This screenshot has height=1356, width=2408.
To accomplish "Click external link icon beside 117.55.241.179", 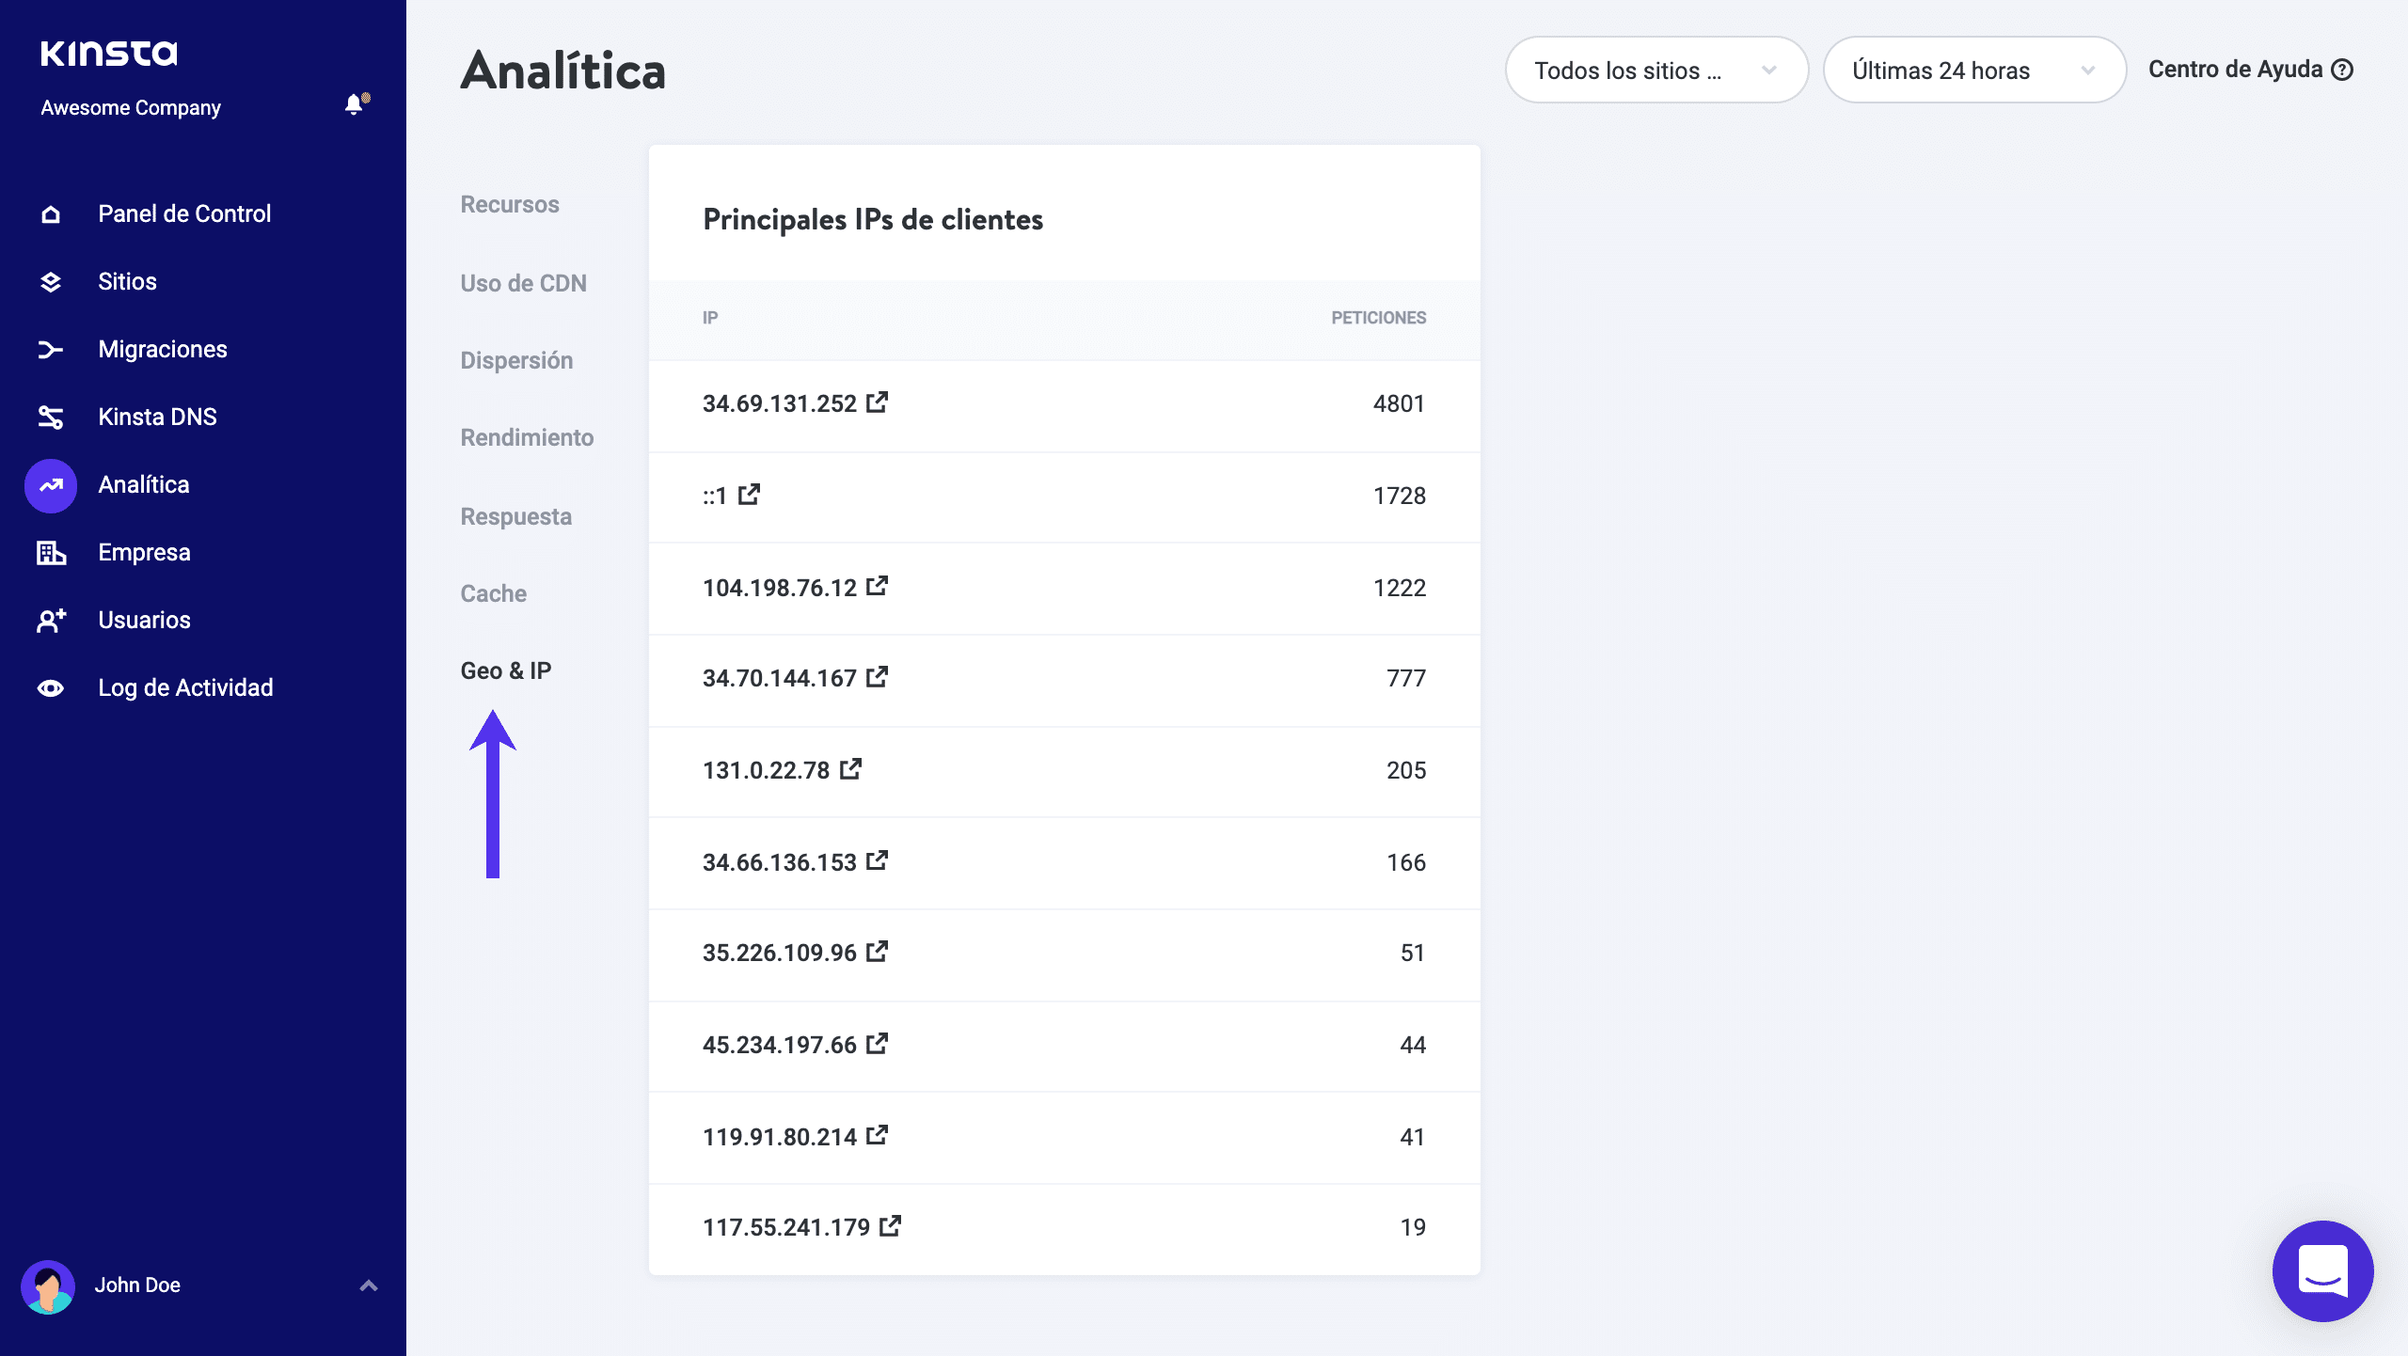I will coord(890,1226).
